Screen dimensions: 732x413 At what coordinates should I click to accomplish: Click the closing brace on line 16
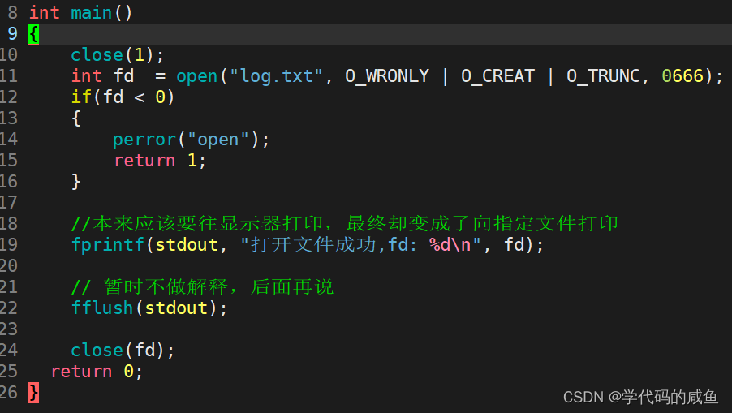pos(76,182)
